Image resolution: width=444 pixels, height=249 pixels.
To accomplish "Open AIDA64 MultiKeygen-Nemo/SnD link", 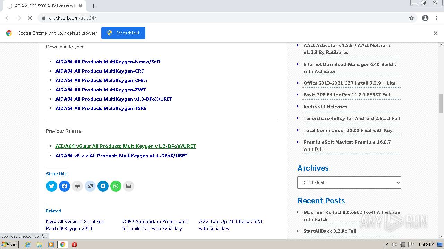I will click(x=108, y=62).
